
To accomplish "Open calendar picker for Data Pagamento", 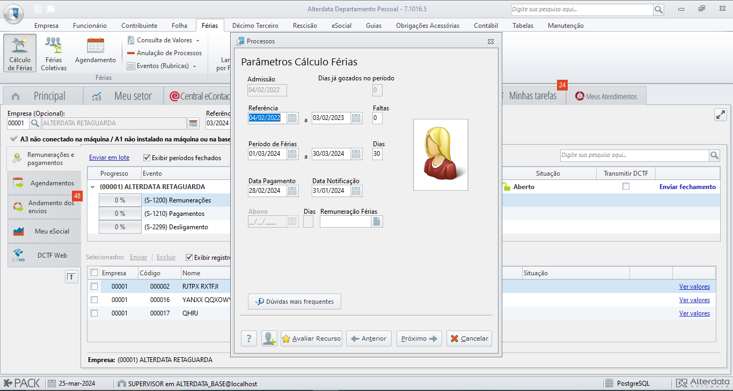I will (x=292, y=191).
